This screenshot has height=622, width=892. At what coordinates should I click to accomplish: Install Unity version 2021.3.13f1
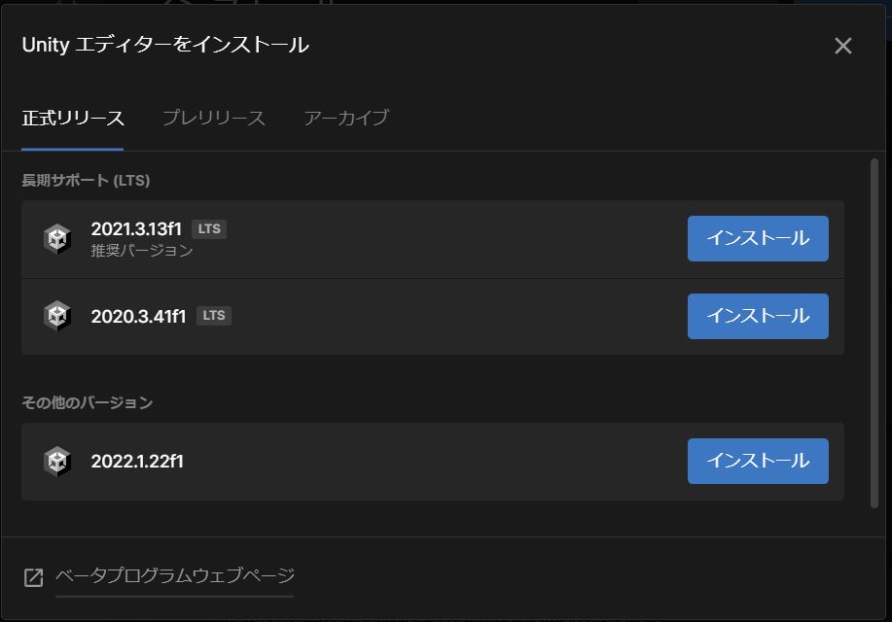[758, 238]
